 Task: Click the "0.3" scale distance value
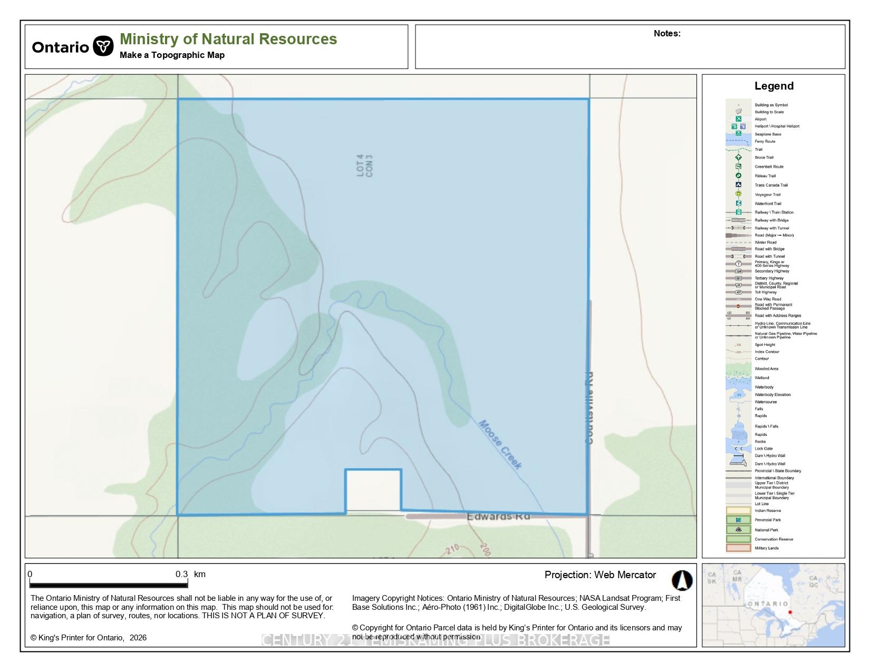coord(181,574)
